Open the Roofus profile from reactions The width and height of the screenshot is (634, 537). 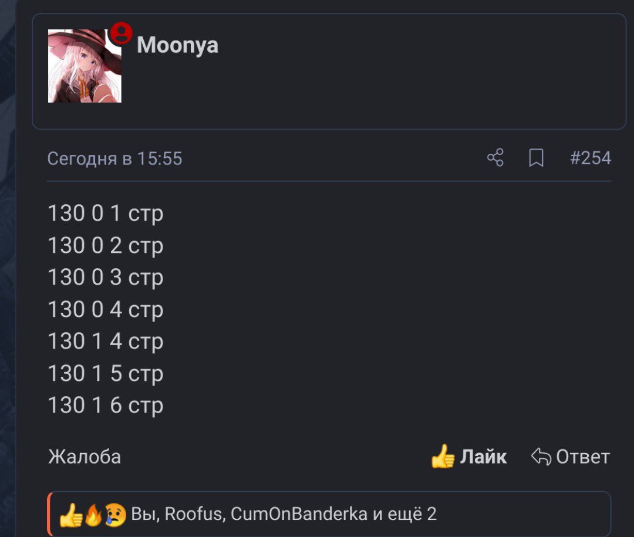[193, 514]
